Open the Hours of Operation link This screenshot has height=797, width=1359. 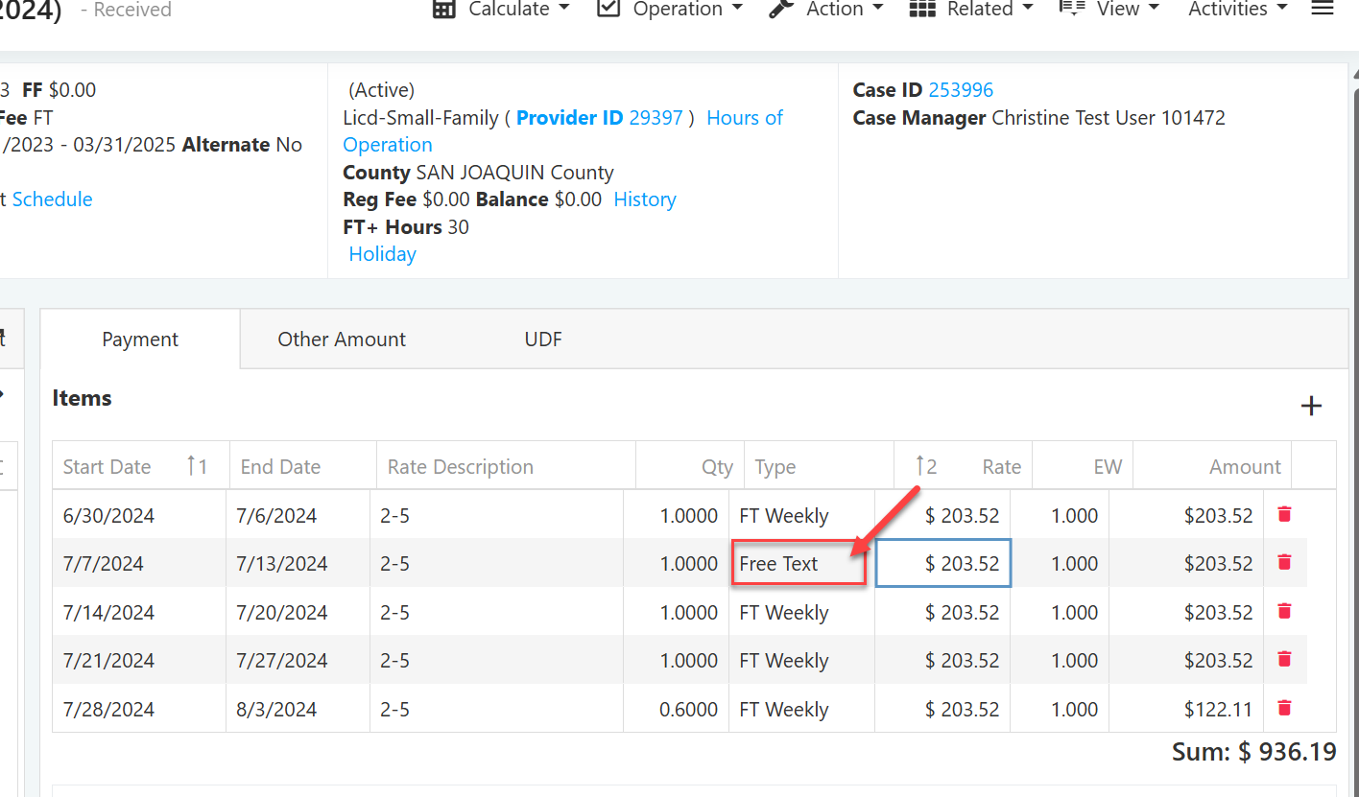point(744,117)
